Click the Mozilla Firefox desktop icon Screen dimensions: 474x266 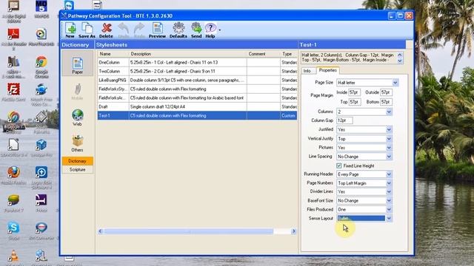(x=13, y=176)
